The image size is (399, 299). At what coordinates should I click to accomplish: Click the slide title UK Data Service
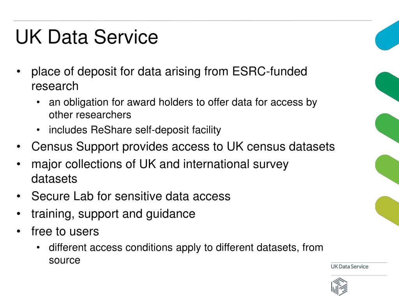87,37
